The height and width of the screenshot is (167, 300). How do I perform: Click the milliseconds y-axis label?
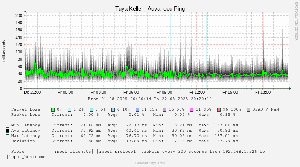coord(4,51)
